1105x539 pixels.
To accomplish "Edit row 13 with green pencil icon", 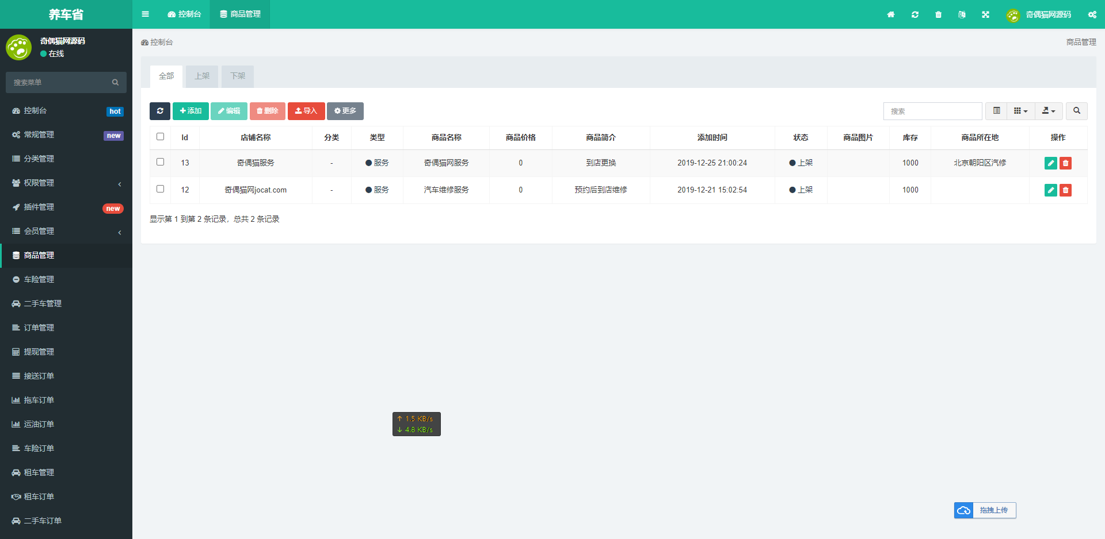I will pos(1051,163).
